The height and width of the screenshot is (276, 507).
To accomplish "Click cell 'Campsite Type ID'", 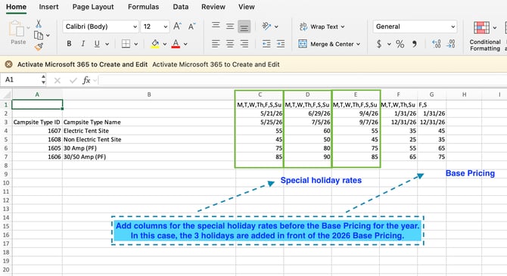I will coord(37,122).
